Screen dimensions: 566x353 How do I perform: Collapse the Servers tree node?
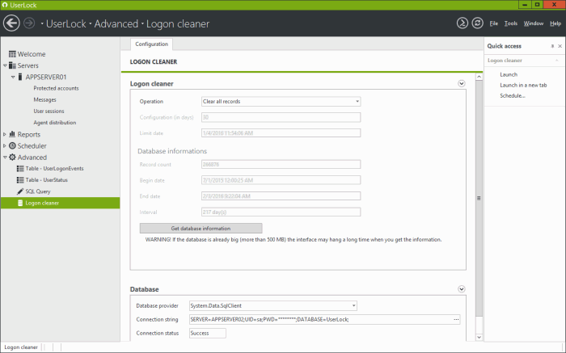click(5, 65)
